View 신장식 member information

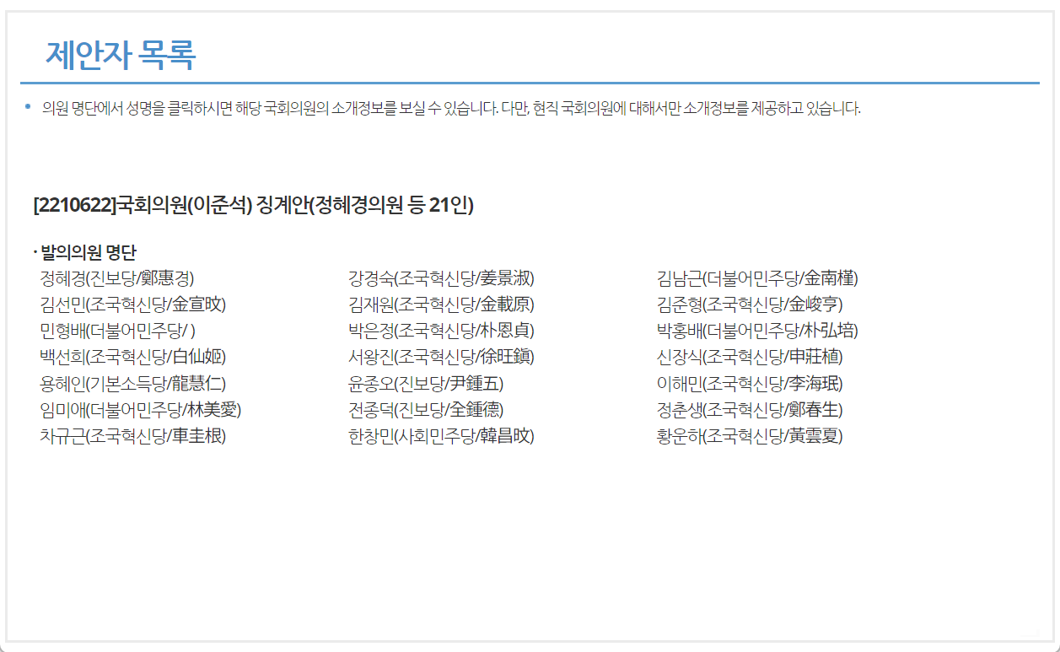point(750,357)
